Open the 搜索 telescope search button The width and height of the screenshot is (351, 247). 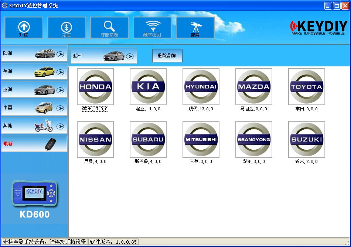click(195, 28)
